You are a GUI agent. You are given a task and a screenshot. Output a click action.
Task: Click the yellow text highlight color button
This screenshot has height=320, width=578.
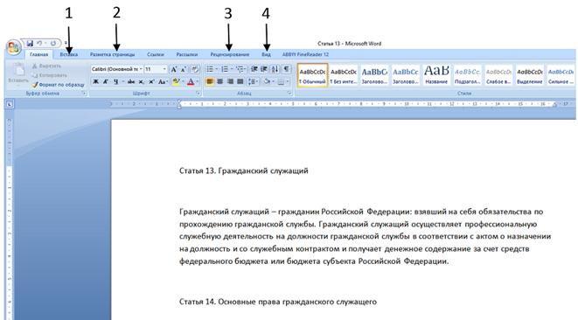(176, 81)
